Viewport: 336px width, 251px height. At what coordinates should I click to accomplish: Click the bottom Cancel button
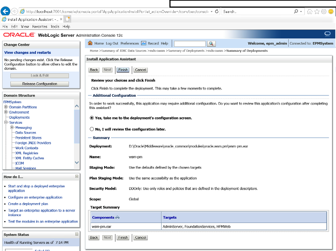click(x=141, y=237)
